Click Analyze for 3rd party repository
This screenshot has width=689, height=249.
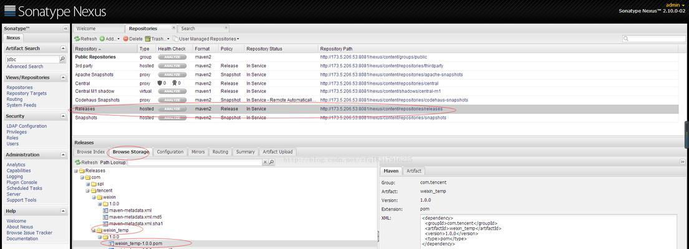172,66
